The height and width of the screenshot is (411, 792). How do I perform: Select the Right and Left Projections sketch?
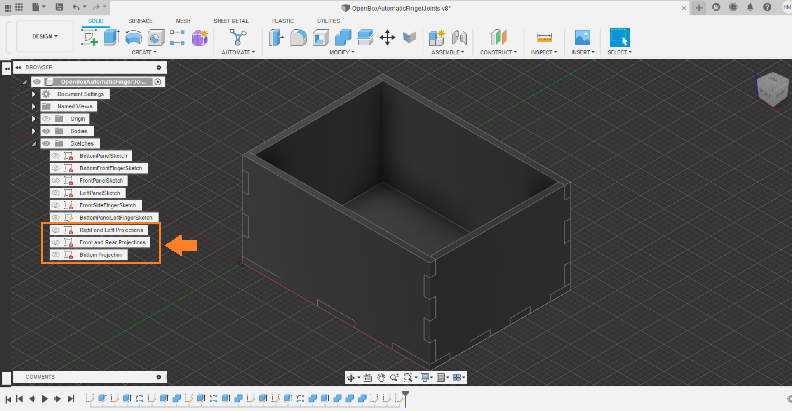click(111, 230)
